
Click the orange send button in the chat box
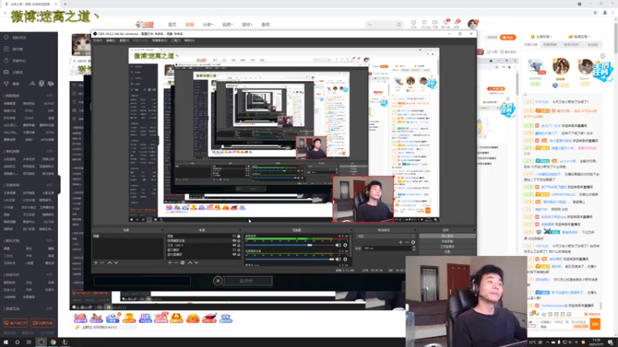[x=595, y=324]
